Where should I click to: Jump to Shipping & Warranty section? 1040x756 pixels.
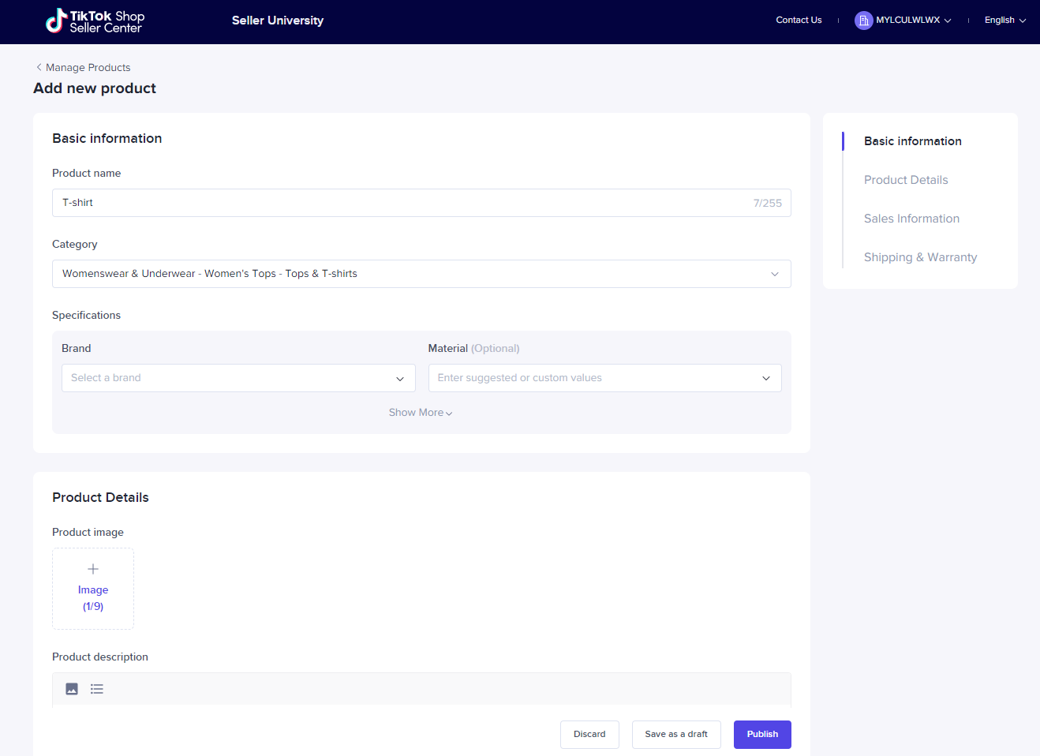pyautogui.click(x=920, y=257)
